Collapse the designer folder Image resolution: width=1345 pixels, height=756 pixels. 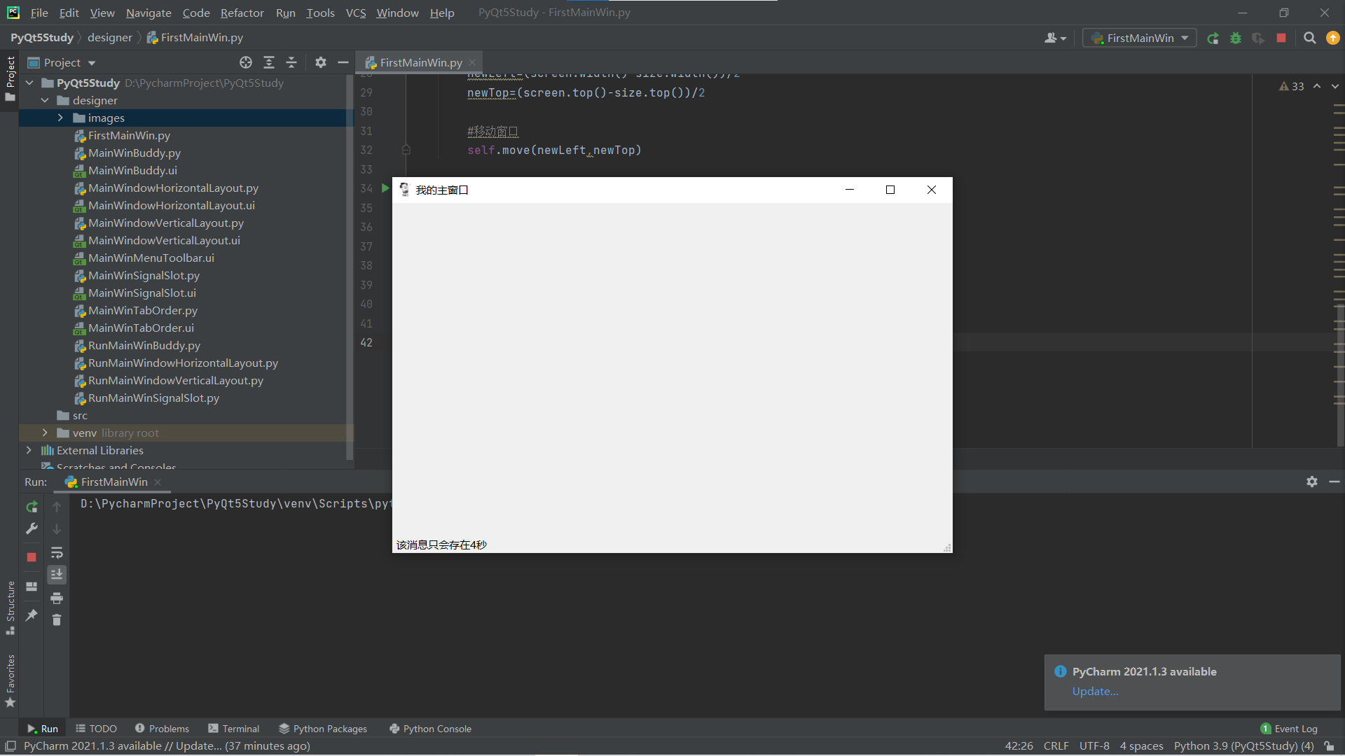point(45,100)
